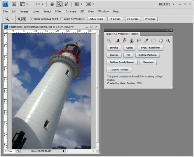
Task: Open the Analysis menu
Action: click(71, 11)
